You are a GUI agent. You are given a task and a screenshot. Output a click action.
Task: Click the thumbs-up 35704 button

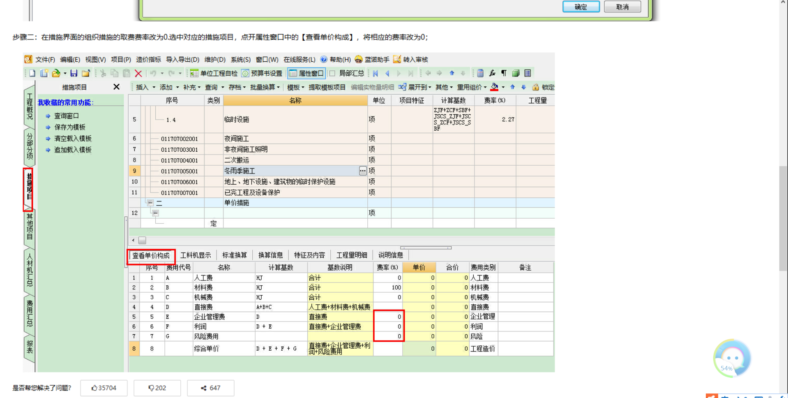point(104,388)
